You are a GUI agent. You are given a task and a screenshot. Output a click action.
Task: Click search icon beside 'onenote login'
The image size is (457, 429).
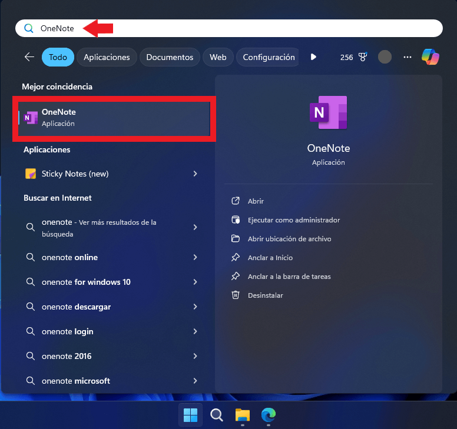point(31,331)
